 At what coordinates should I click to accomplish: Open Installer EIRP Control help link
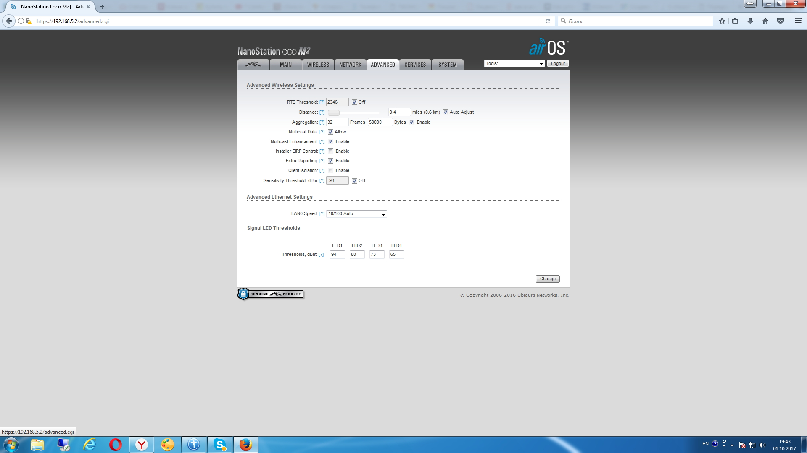(x=322, y=151)
